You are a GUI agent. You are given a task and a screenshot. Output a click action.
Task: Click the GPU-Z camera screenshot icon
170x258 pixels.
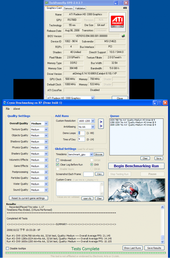(125, 8)
